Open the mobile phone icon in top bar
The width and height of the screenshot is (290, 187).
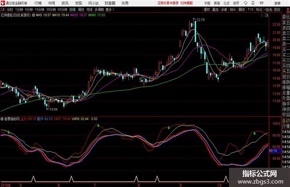[x=253, y=3]
